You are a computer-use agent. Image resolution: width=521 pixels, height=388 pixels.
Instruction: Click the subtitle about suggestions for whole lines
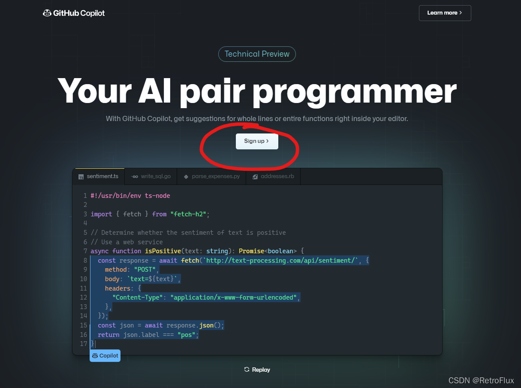(x=257, y=118)
